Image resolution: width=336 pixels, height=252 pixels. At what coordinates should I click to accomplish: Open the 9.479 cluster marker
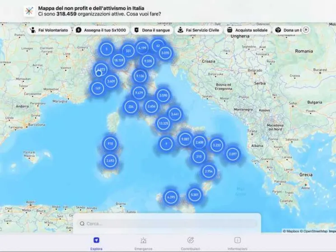(x=139, y=93)
